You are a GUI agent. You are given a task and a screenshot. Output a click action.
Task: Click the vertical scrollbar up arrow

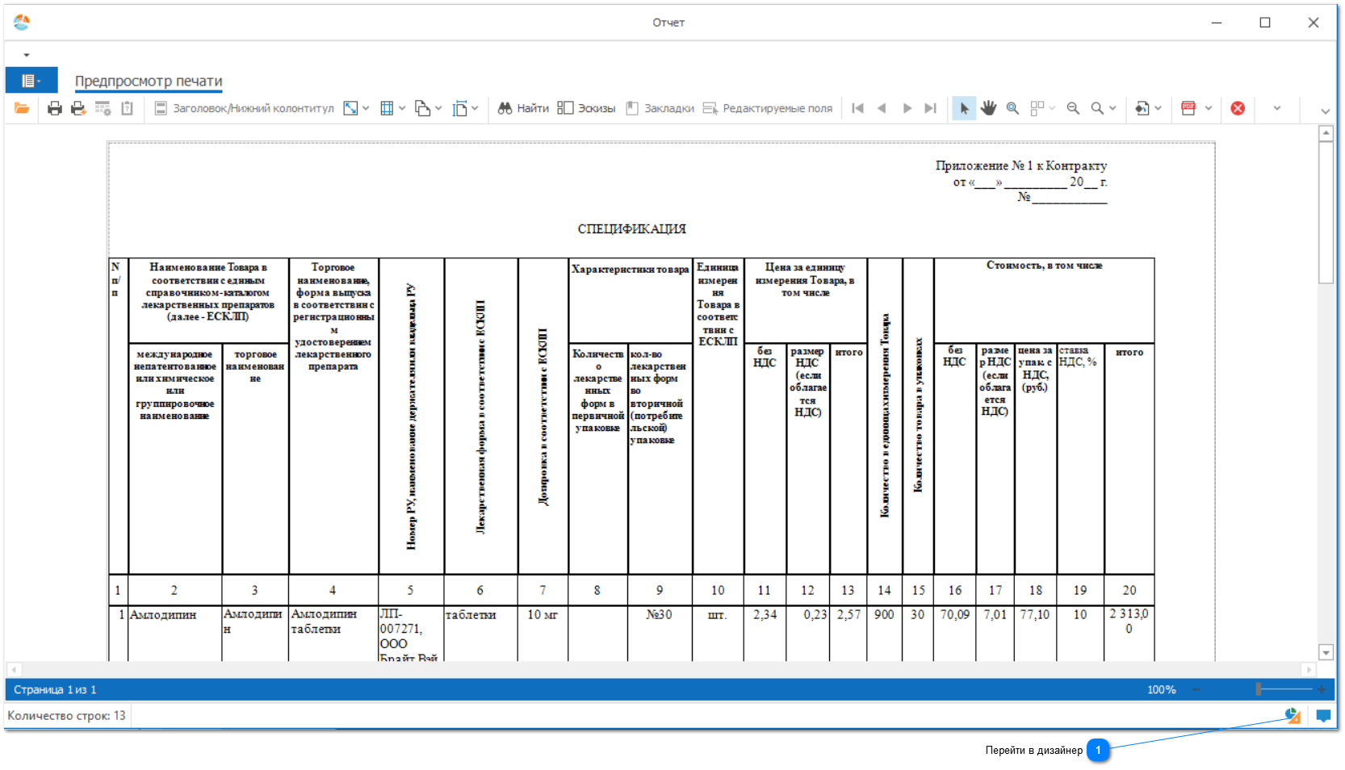pos(1326,134)
